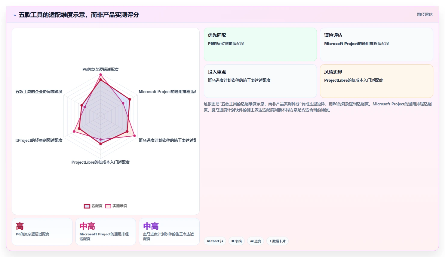Open the 谨慎评估 card
The image size is (445, 257).
tap(376, 44)
